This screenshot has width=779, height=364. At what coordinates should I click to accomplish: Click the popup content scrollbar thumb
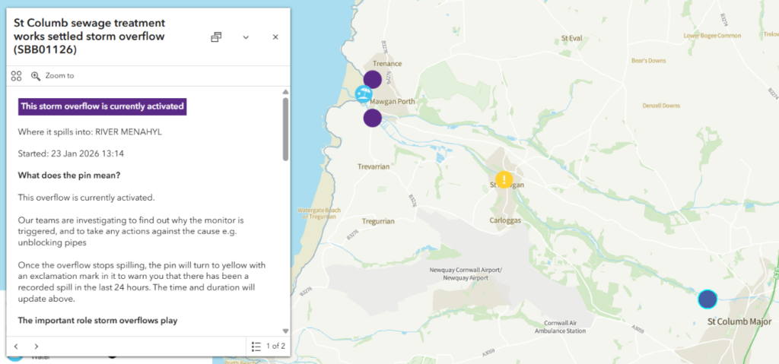click(x=285, y=129)
